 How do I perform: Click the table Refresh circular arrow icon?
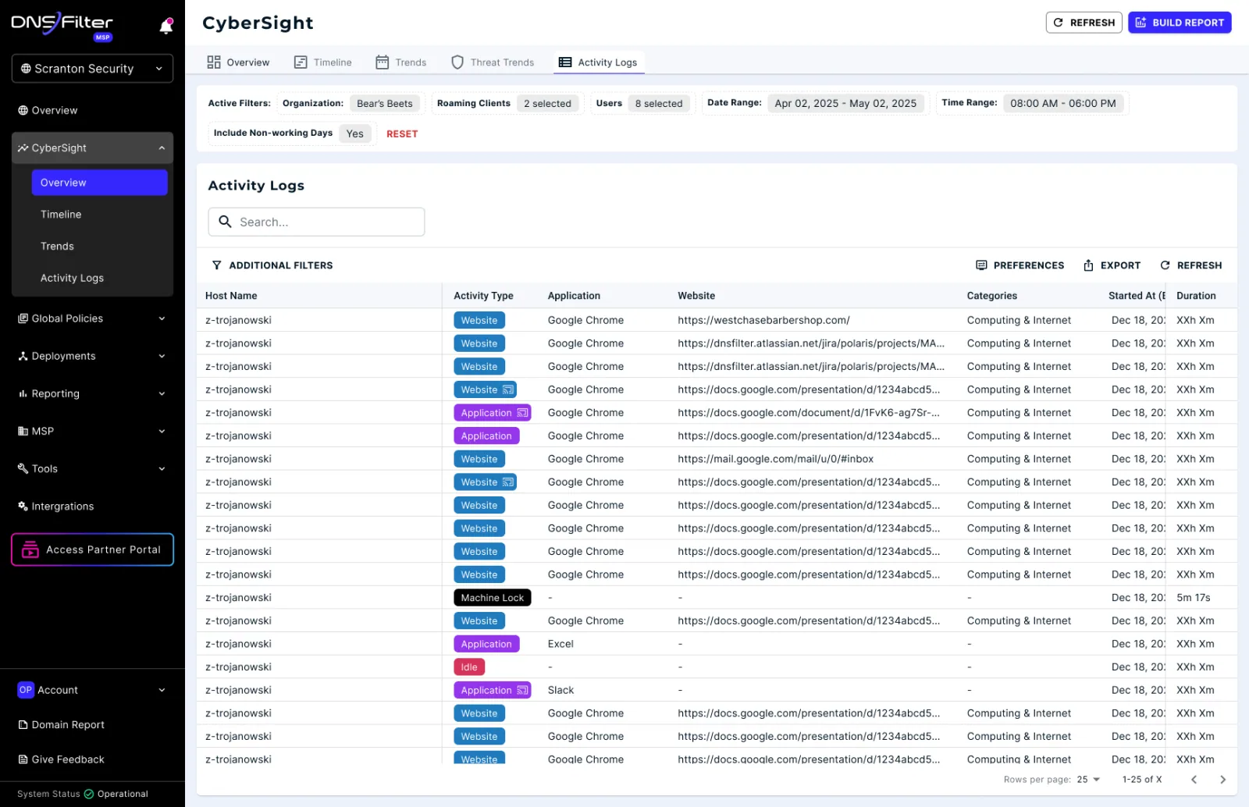tap(1165, 265)
